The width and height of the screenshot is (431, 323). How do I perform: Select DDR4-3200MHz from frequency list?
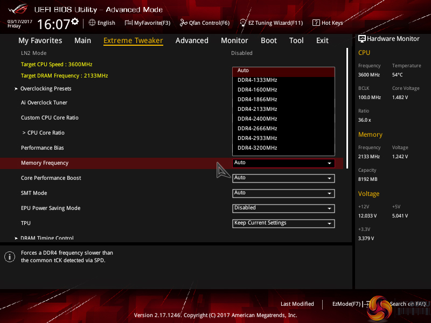point(258,148)
